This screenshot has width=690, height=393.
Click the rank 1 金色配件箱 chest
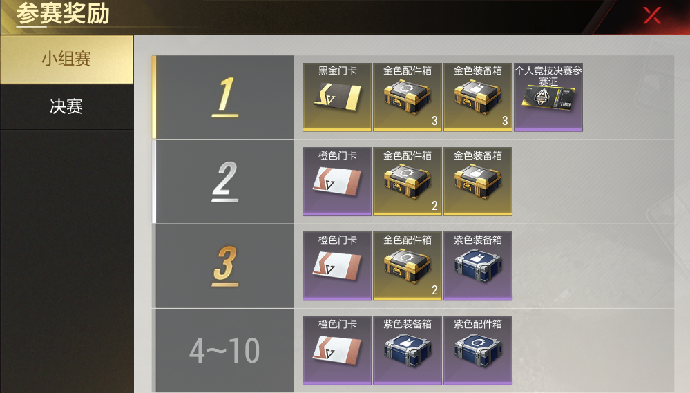(x=408, y=97)
